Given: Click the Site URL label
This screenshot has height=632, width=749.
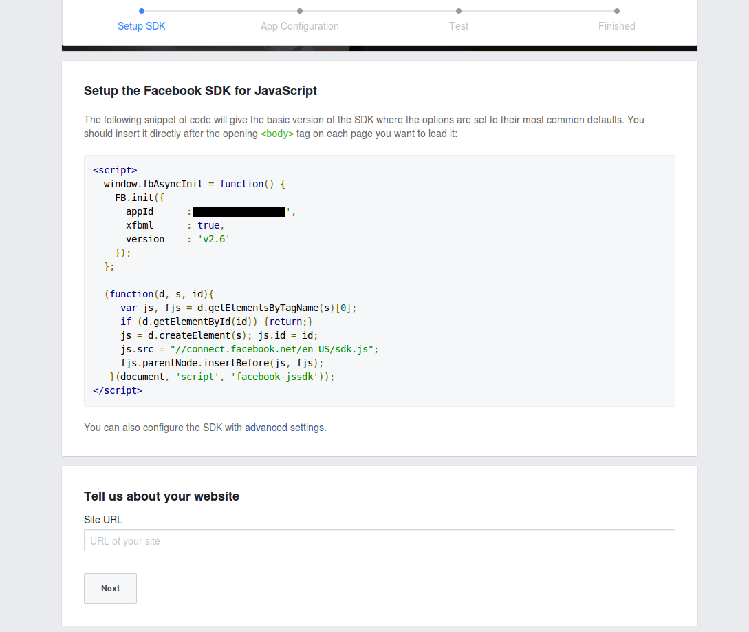Looking at the screenshot, I should point(103,520).
